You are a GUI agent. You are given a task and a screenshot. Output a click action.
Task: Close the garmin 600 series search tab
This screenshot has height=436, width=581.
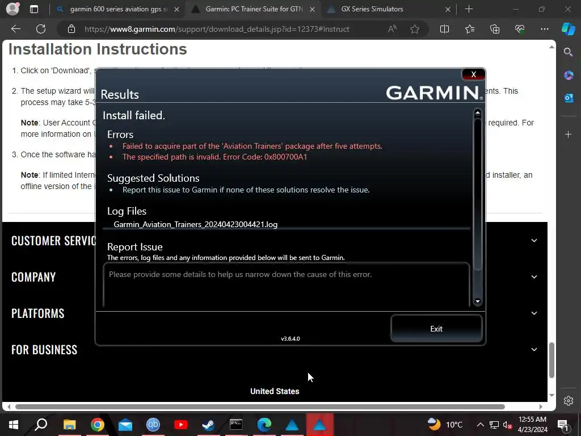(177, 9)
